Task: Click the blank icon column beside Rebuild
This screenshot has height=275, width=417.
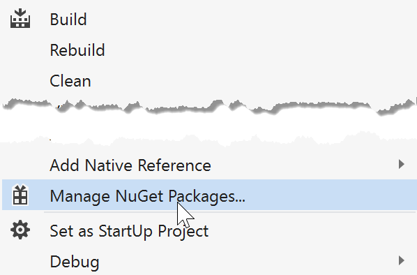Action: pyautogui.click(x=20, y=50)
